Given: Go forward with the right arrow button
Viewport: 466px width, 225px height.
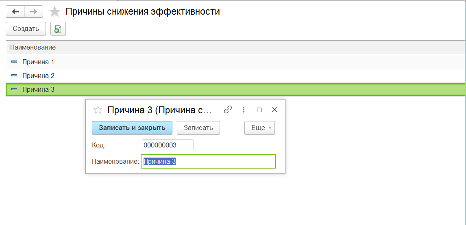Looking at the screenshot, I should [34, 12].
